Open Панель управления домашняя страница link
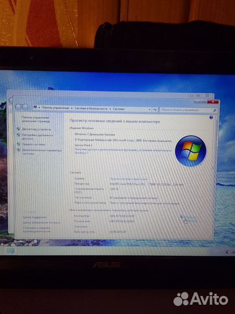Image resolution: width=235 pixels, height=314 pixels. click(x=35, y=119)
